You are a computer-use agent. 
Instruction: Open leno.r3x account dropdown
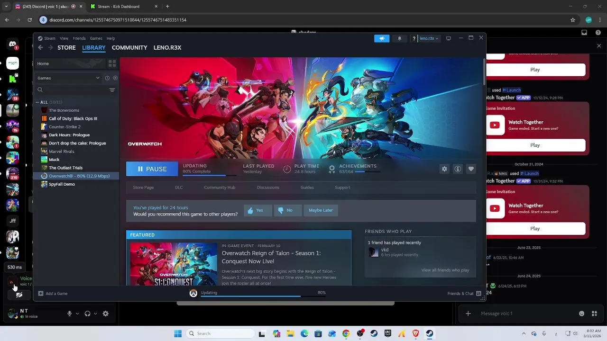pos(429,38)
